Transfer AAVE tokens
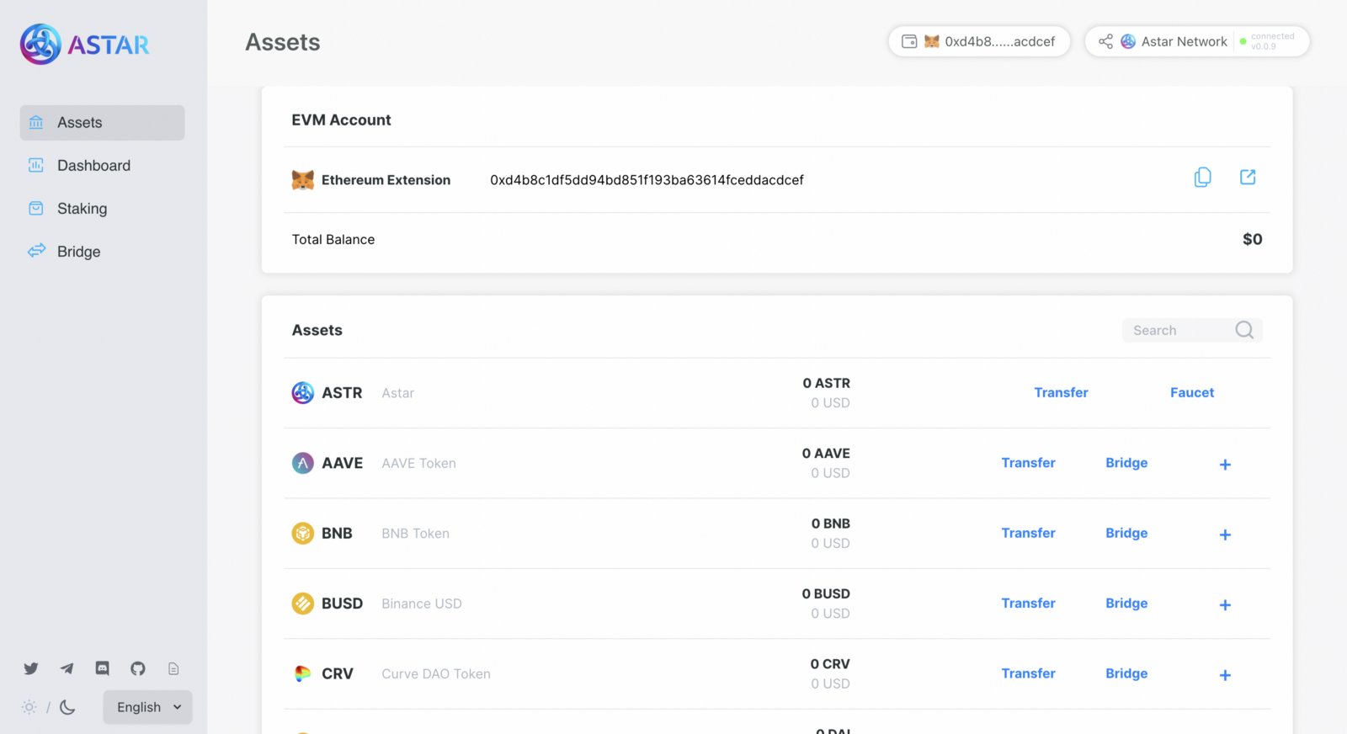The image size is (1347, 734). pyautogui.click(x=1028, y=463)
